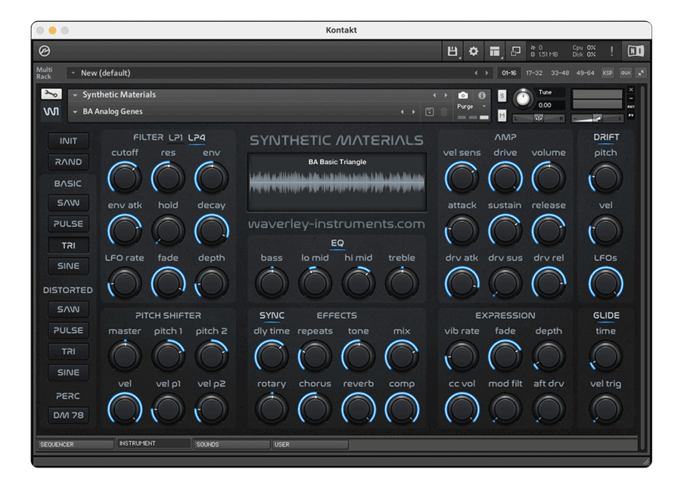Switch to the SOUNDS tab
Image resolution: width=681 pixels, height=488 pixels.
pos(232,444)
